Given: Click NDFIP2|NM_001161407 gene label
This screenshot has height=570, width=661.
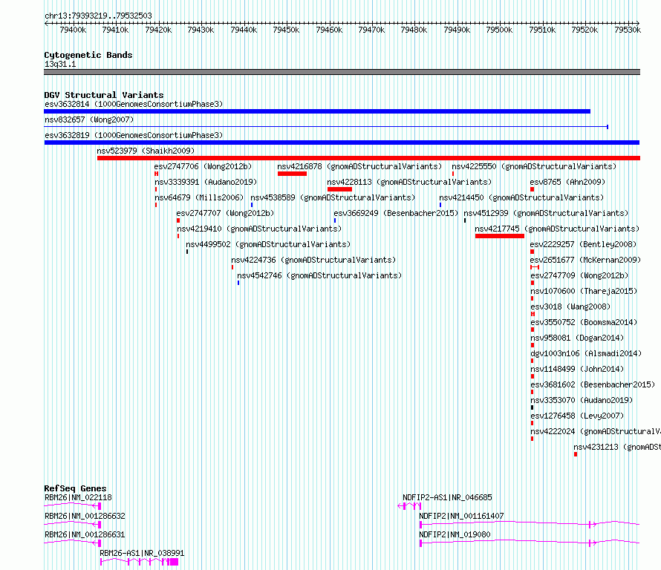Looking at the screenshot, I should pos(461,516).
